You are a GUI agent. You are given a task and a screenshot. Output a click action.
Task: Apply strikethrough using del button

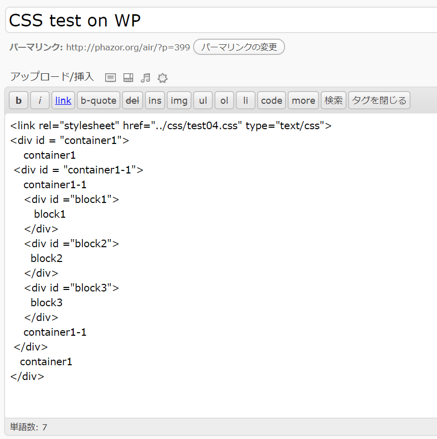(133, 100)
